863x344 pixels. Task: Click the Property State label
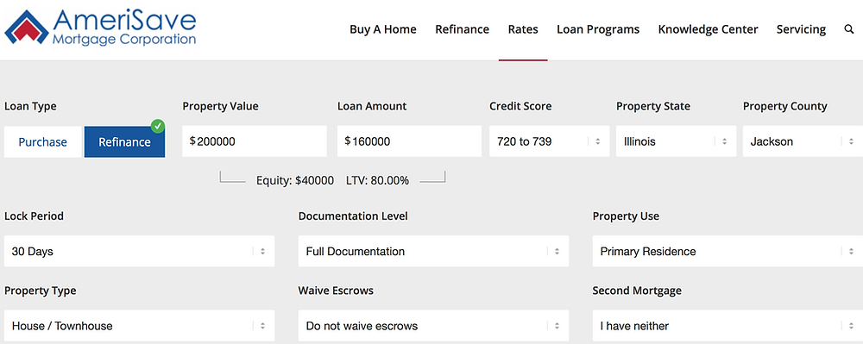[653, 107]
